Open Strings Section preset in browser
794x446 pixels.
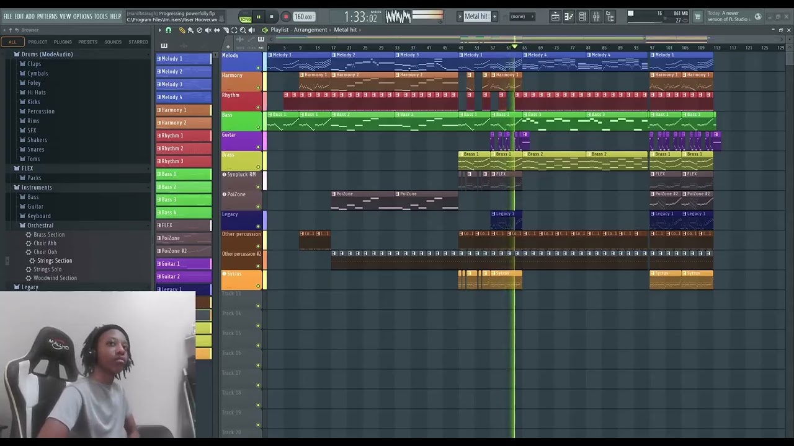click(55, 261)
